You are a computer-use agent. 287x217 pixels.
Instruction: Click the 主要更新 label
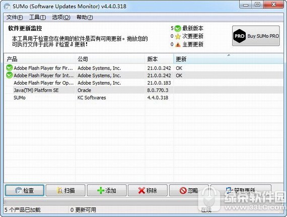(x=193, y=44)
